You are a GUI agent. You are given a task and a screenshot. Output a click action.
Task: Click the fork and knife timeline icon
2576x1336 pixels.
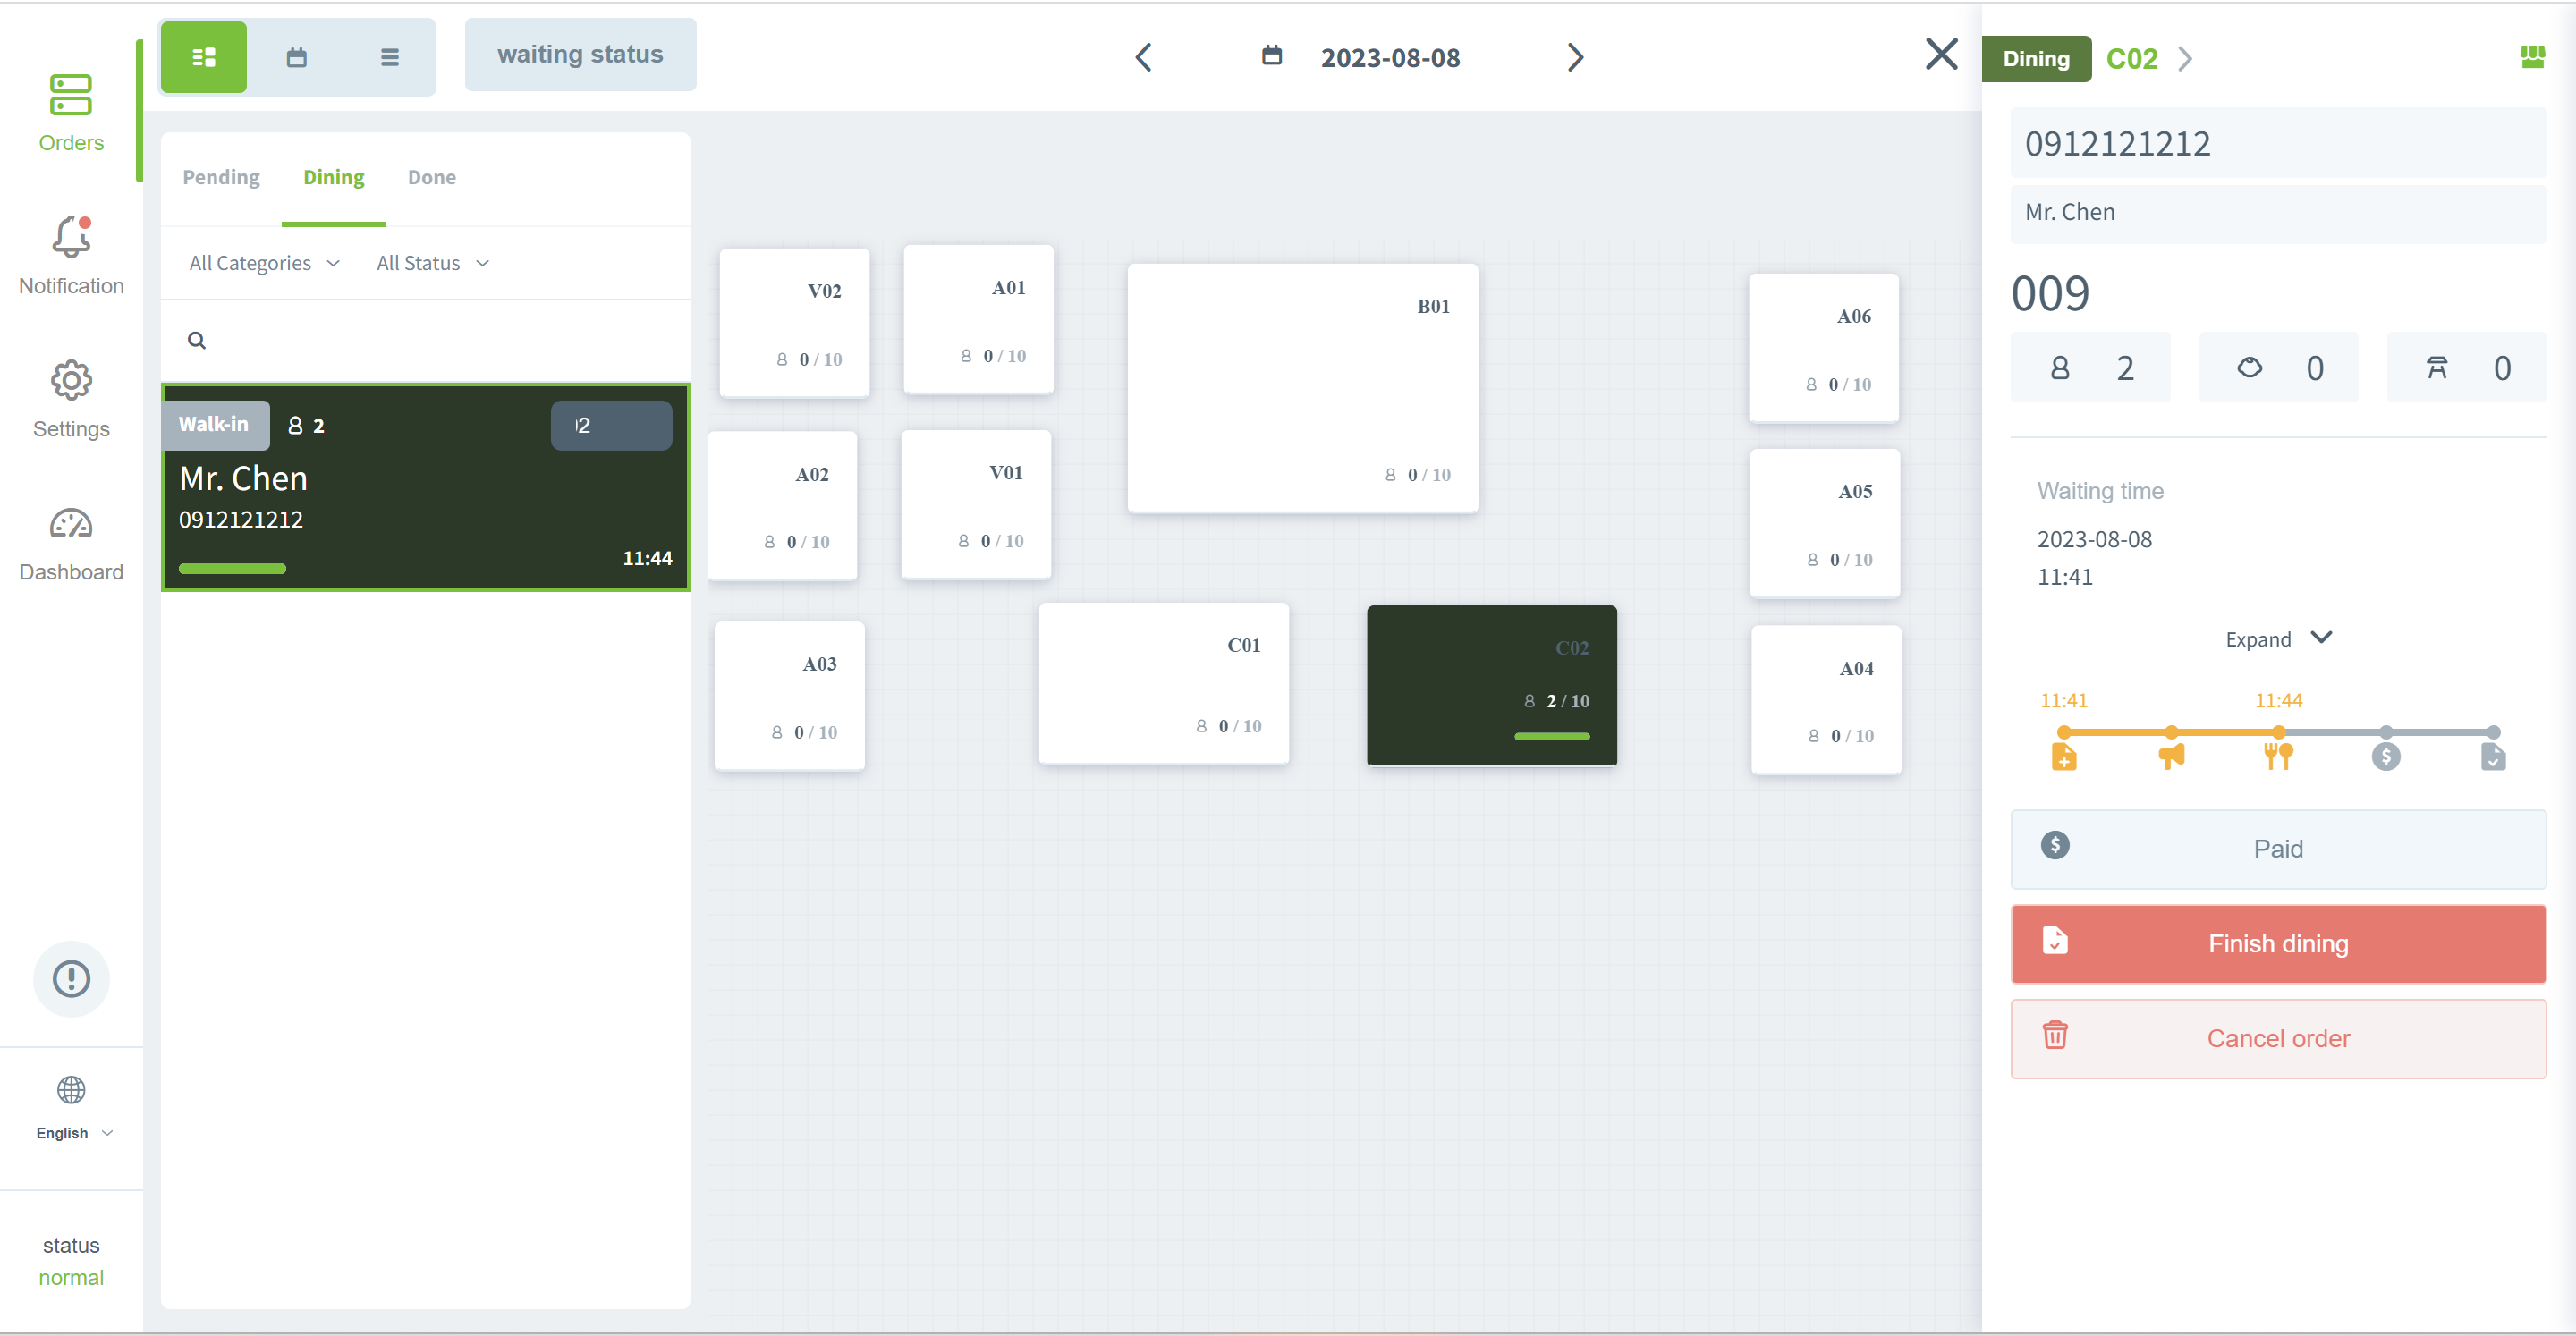click(x=2278, y=756)
